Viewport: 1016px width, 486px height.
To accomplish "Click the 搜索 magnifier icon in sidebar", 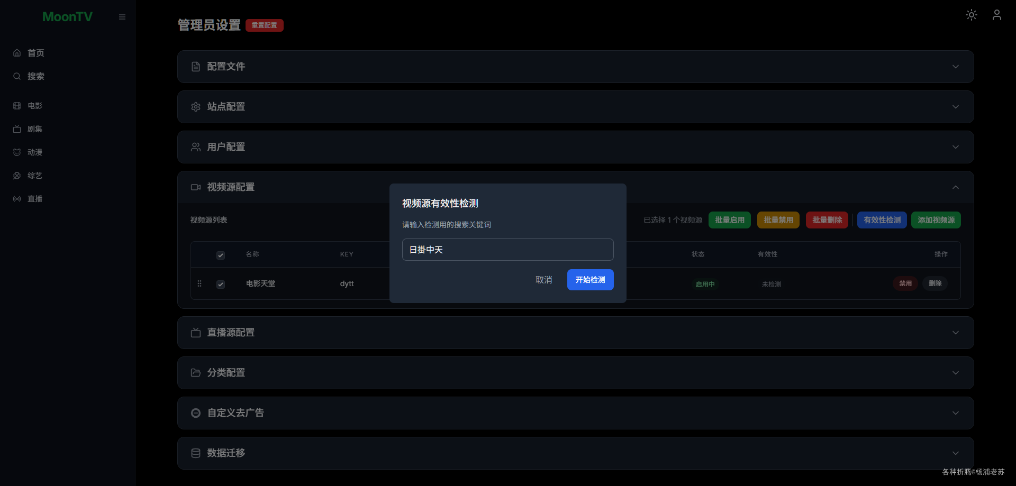I will [x=17, y=76].
